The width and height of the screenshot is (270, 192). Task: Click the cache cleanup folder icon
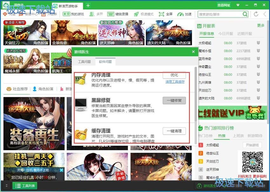tap(81, 134)
